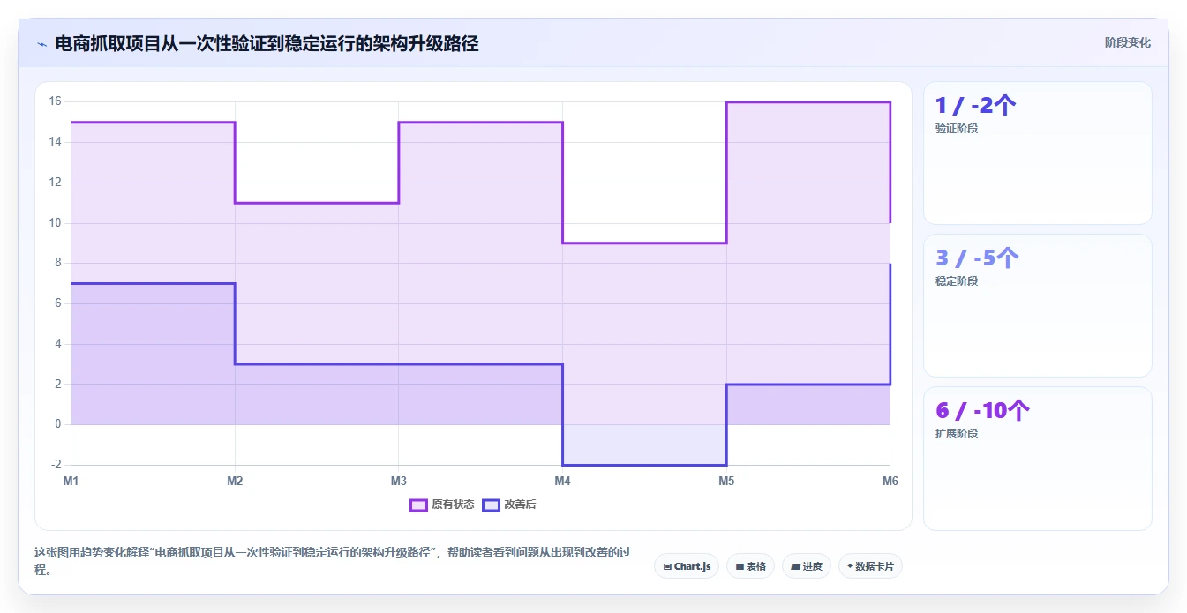Click the M2 axis label

pyautogui.click(x=235, y=481)
